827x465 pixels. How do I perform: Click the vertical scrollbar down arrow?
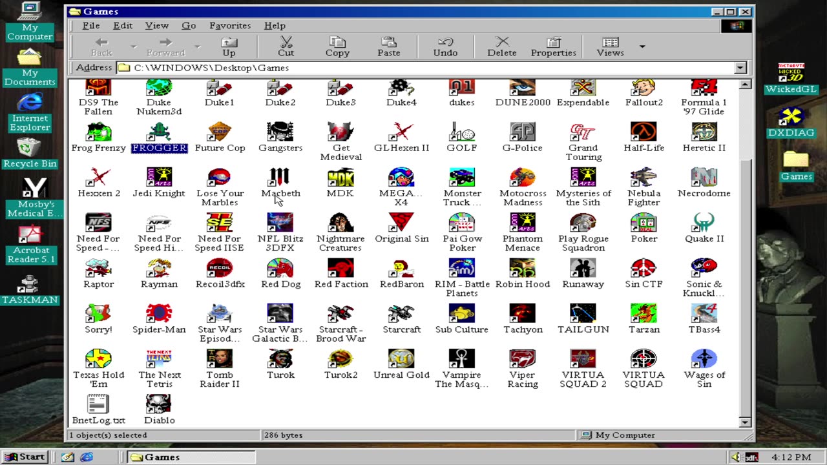click(x=745, y=422)
